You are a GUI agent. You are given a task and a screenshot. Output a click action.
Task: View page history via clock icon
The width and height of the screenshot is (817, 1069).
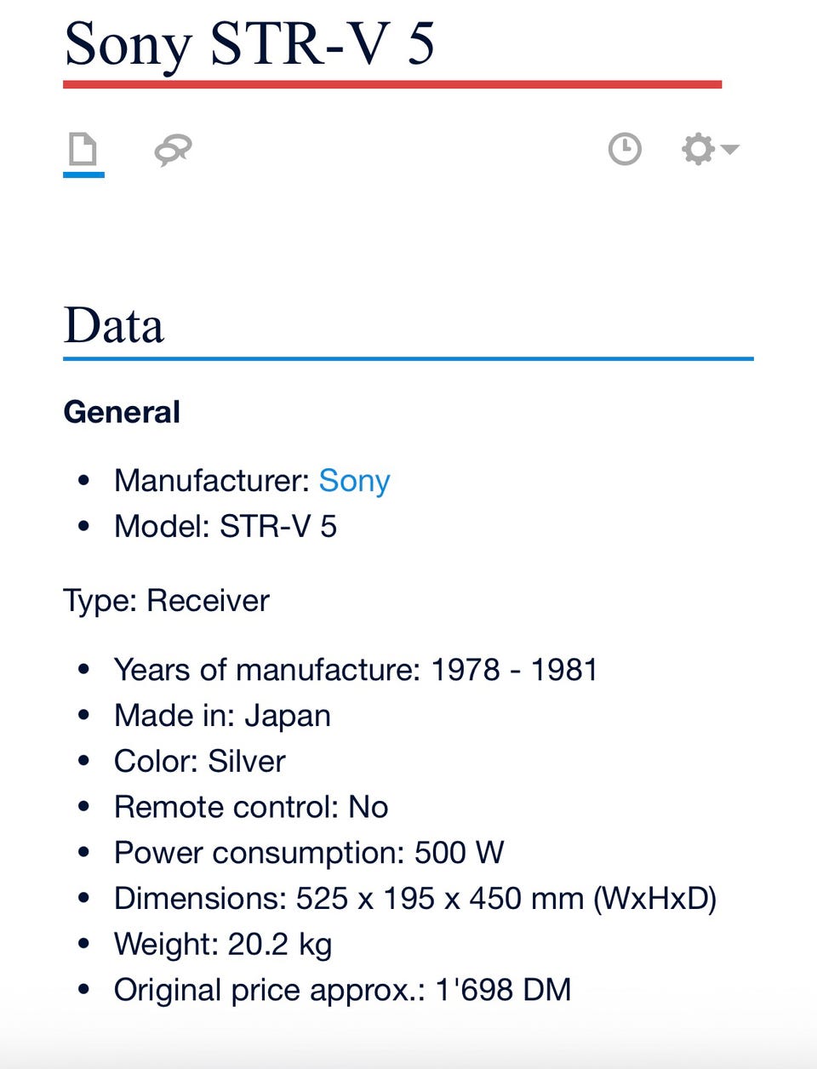(x=625, y=149)
